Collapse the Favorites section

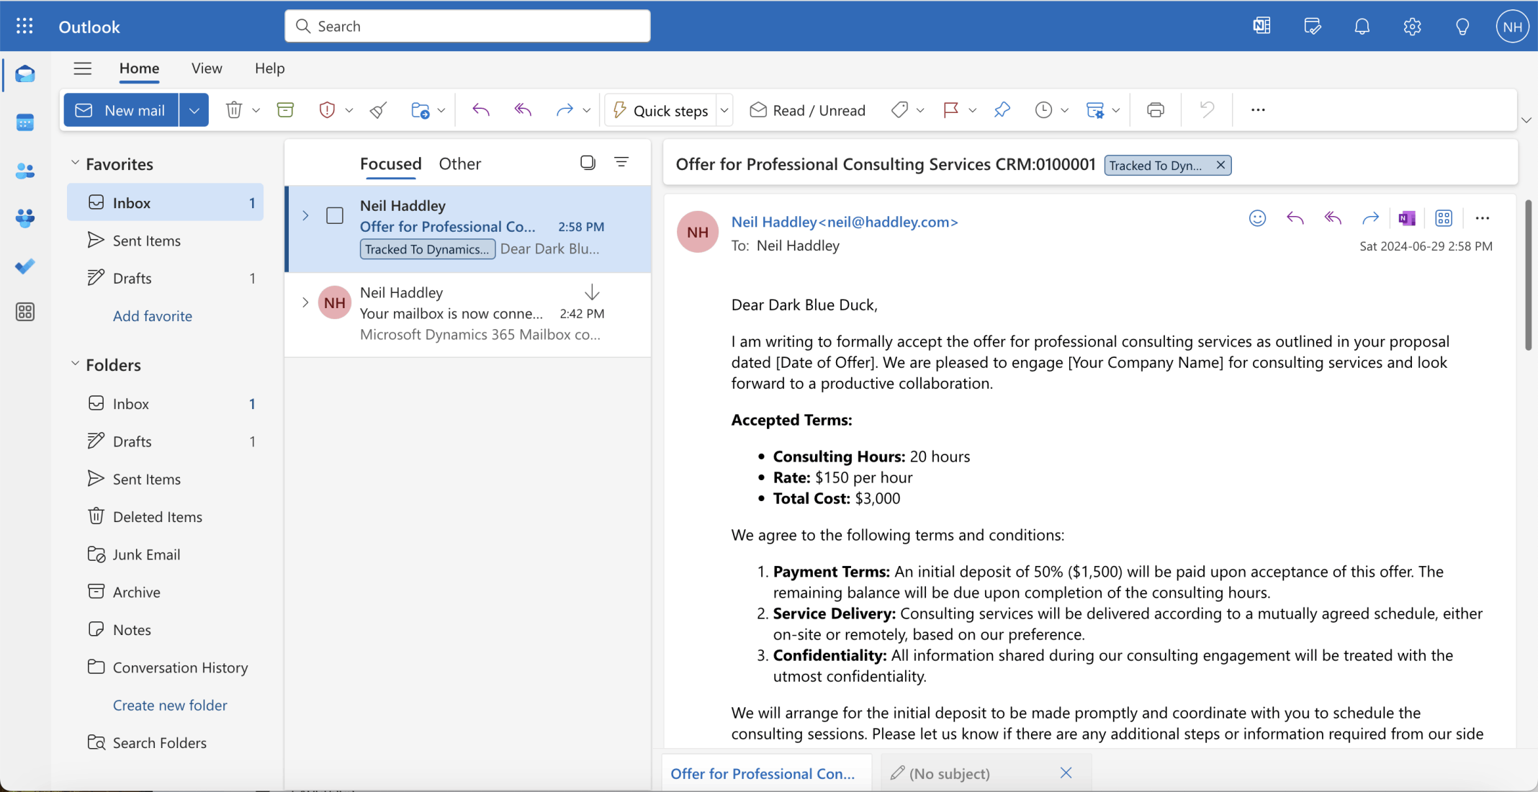76,163
